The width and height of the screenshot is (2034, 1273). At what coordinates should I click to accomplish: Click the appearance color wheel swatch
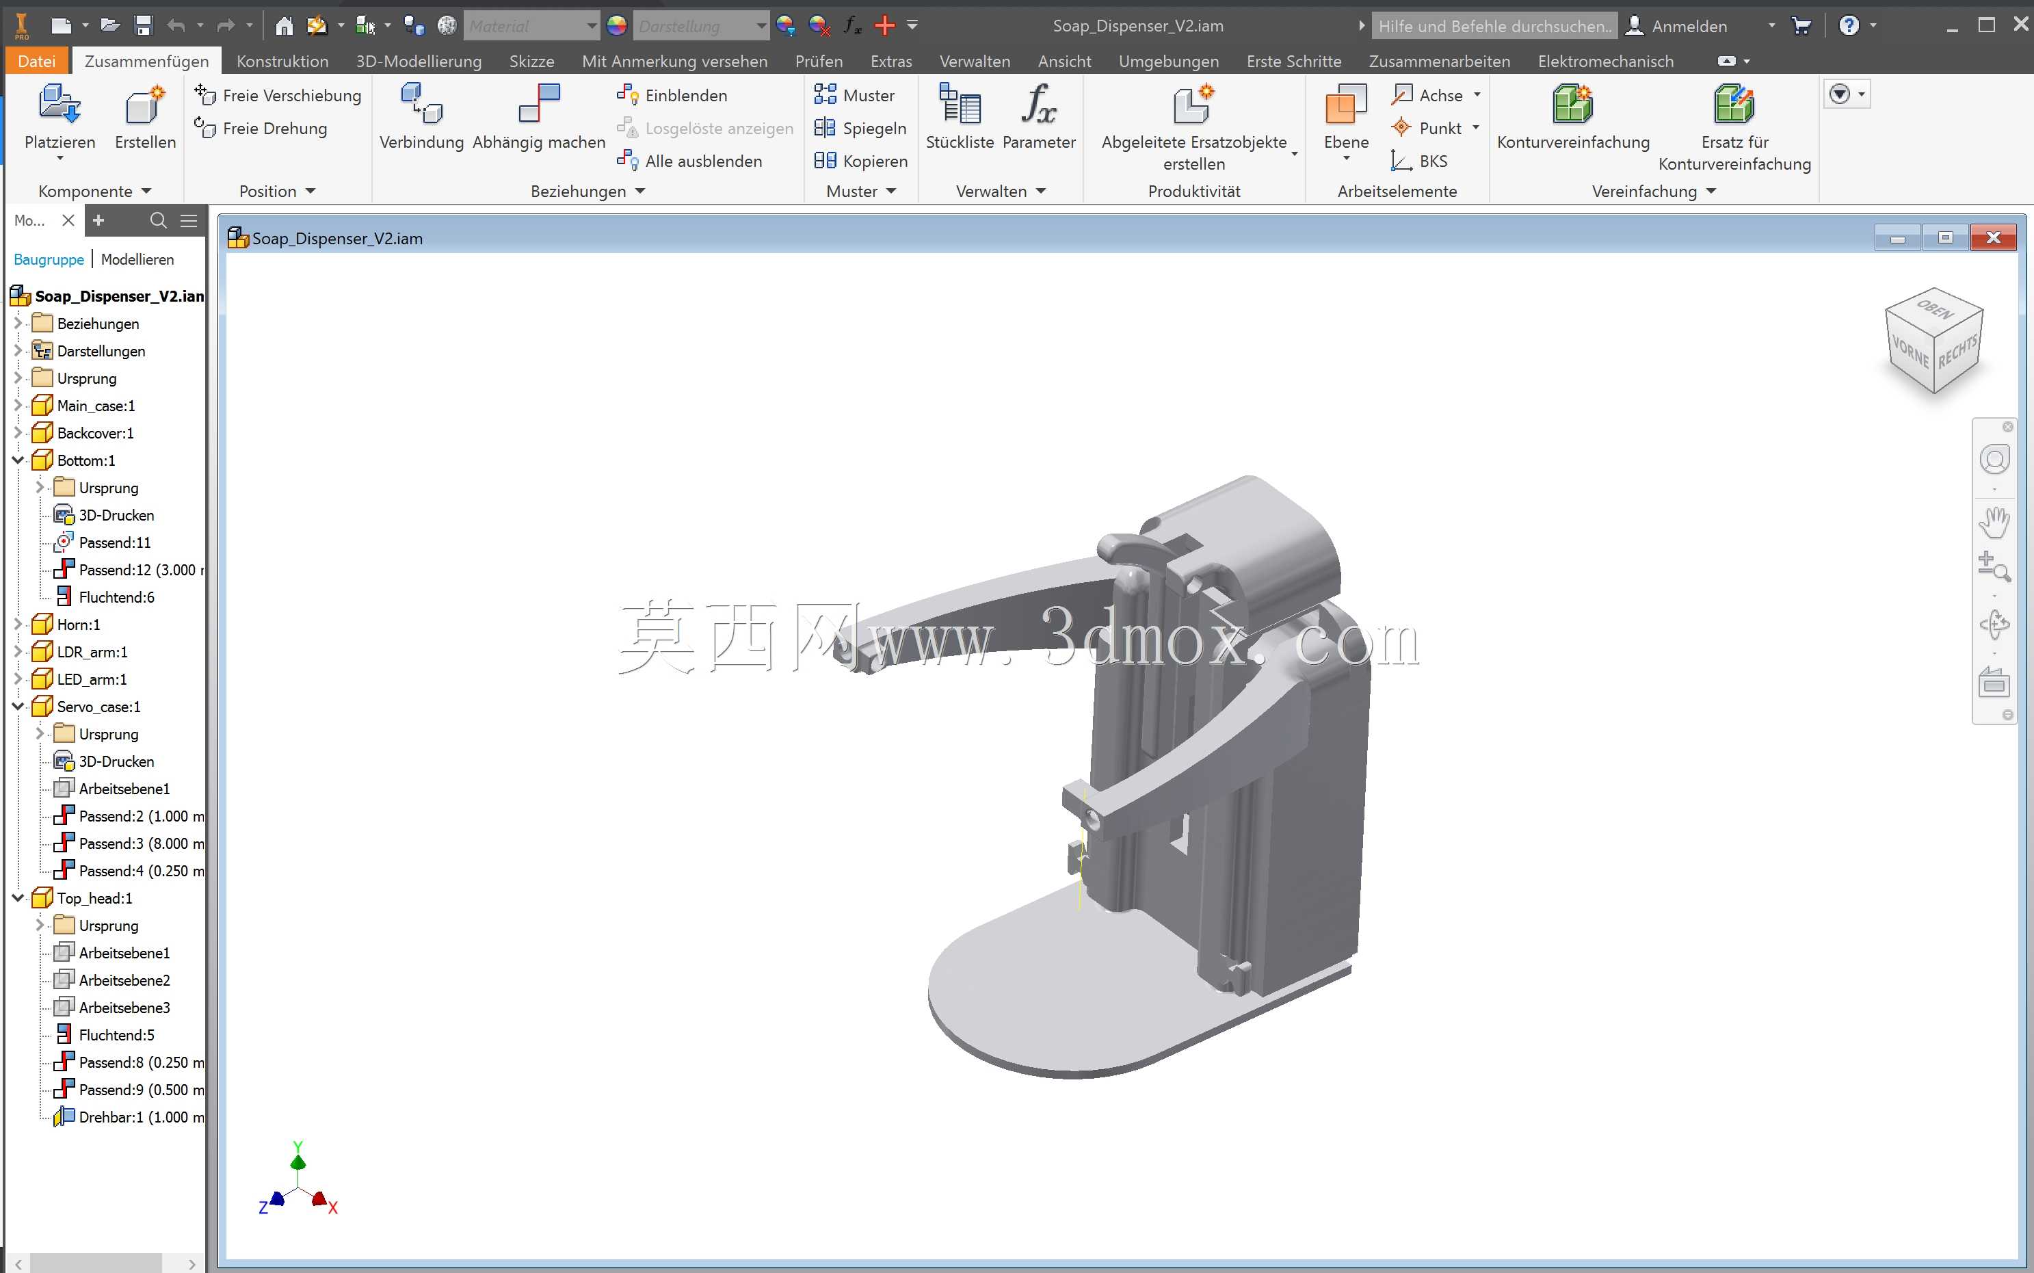click(x=617, y=25)
